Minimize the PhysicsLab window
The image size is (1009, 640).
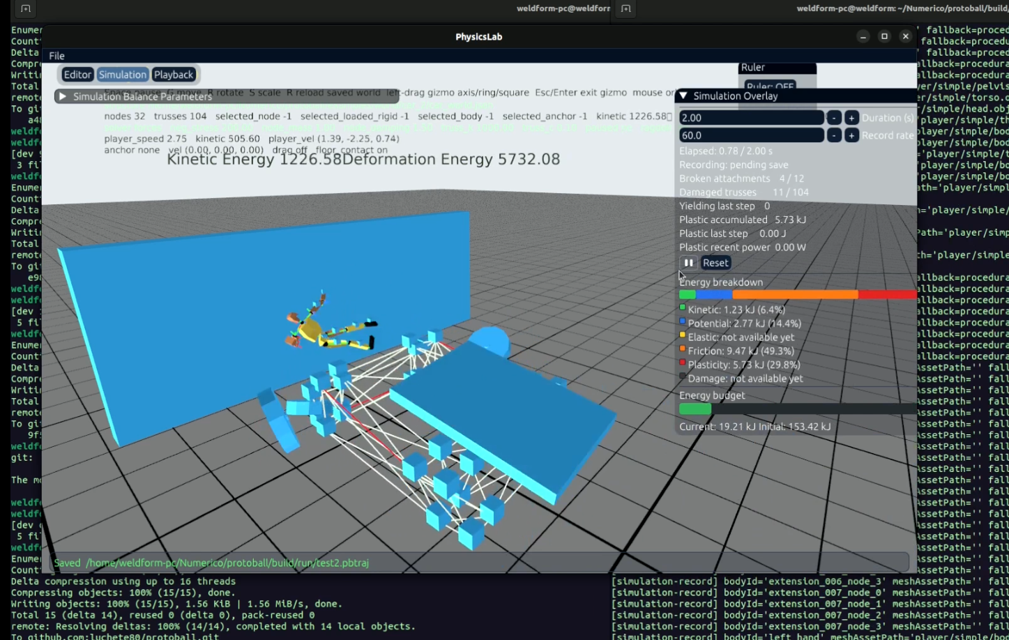863,36
